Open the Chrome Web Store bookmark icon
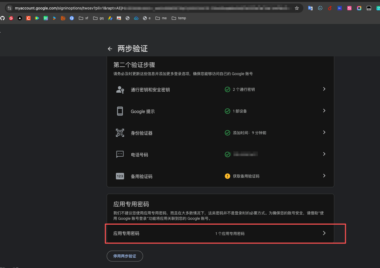This screenshot has width=380, height=268. 119,18
